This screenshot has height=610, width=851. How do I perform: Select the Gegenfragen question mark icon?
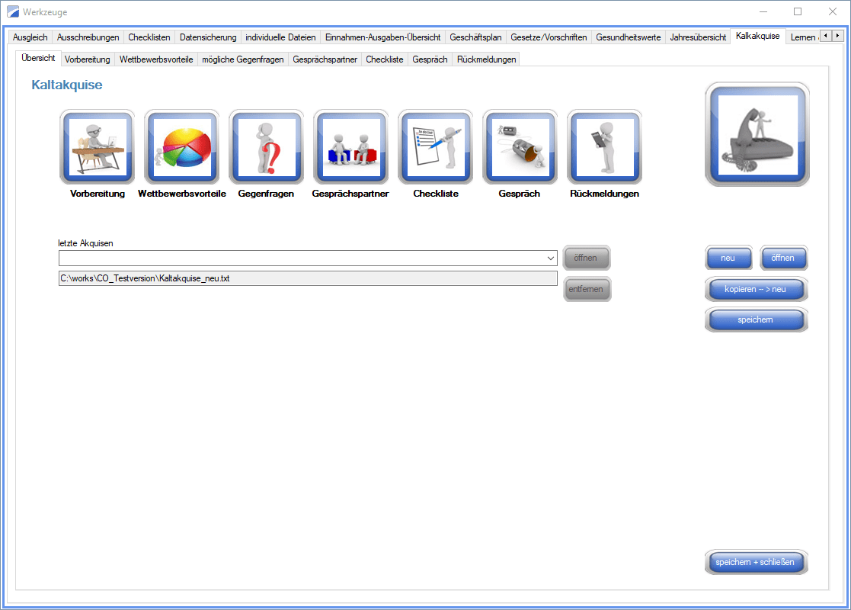266,146
